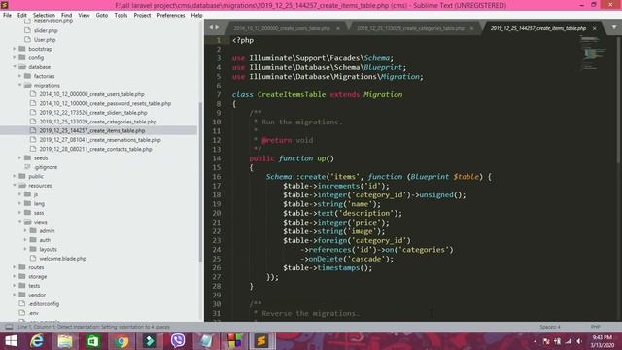The image size is (622, 350).
Task: Change indentation via Spaces: 4
Action: pos(550,327)
